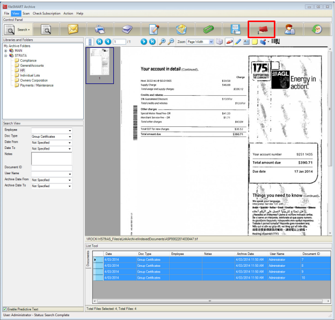Select the Owners Corporation folder
Screen dimensions: 335x320
[x=34, y=81]
